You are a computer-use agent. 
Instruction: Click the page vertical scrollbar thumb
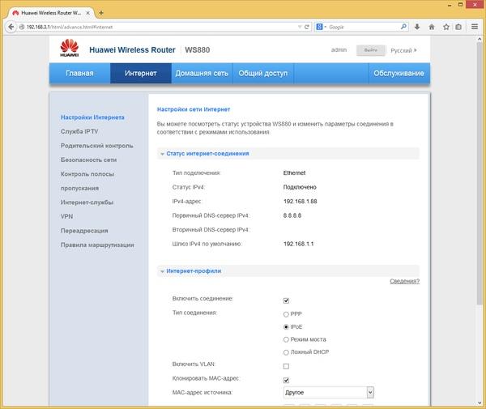click(x=480, y=173)
